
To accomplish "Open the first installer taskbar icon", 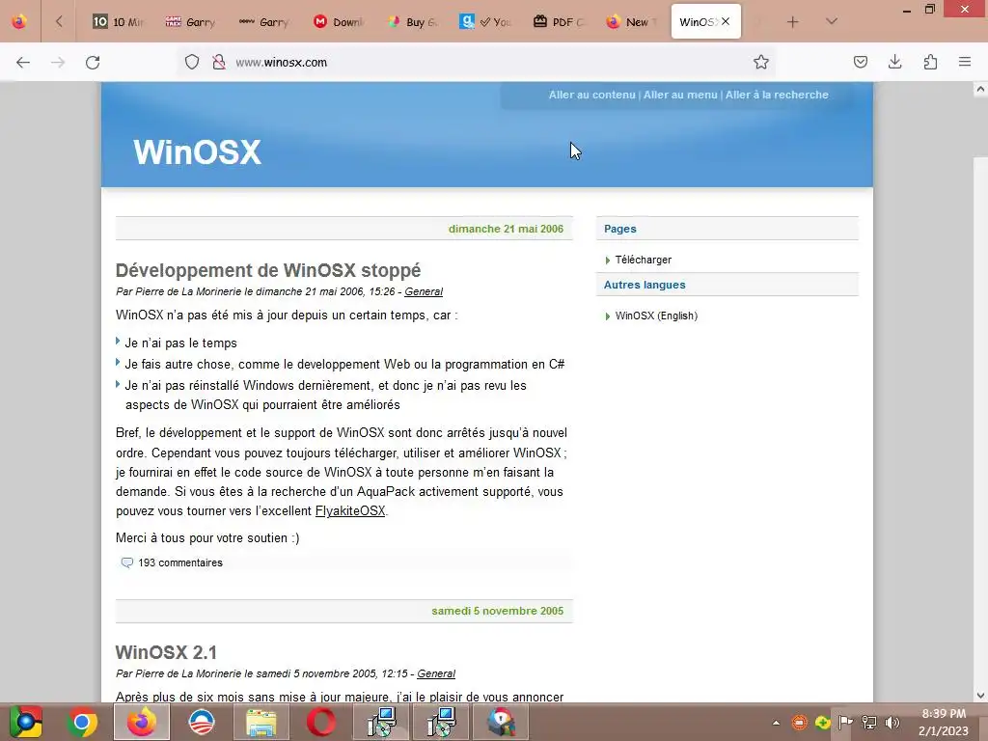I will (381, 722).
